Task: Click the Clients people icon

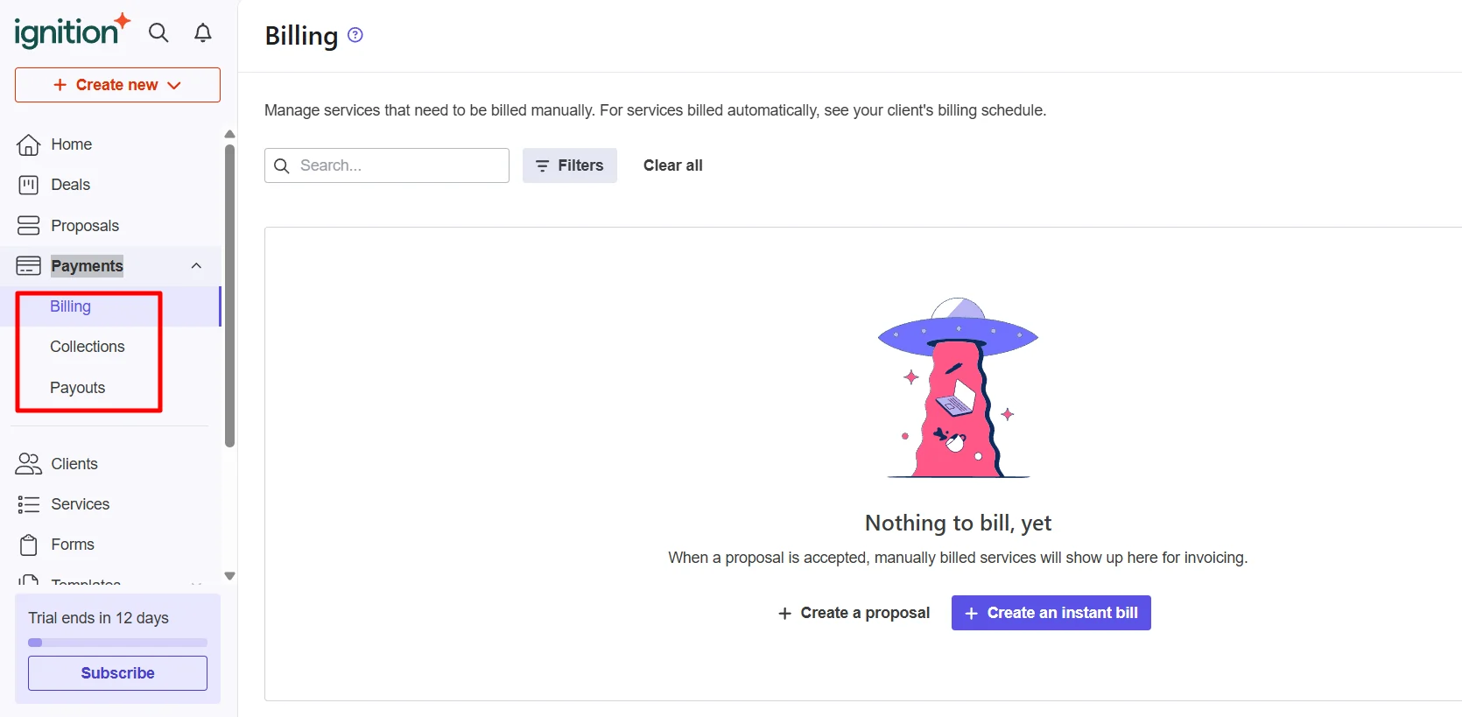Action: 29,464
